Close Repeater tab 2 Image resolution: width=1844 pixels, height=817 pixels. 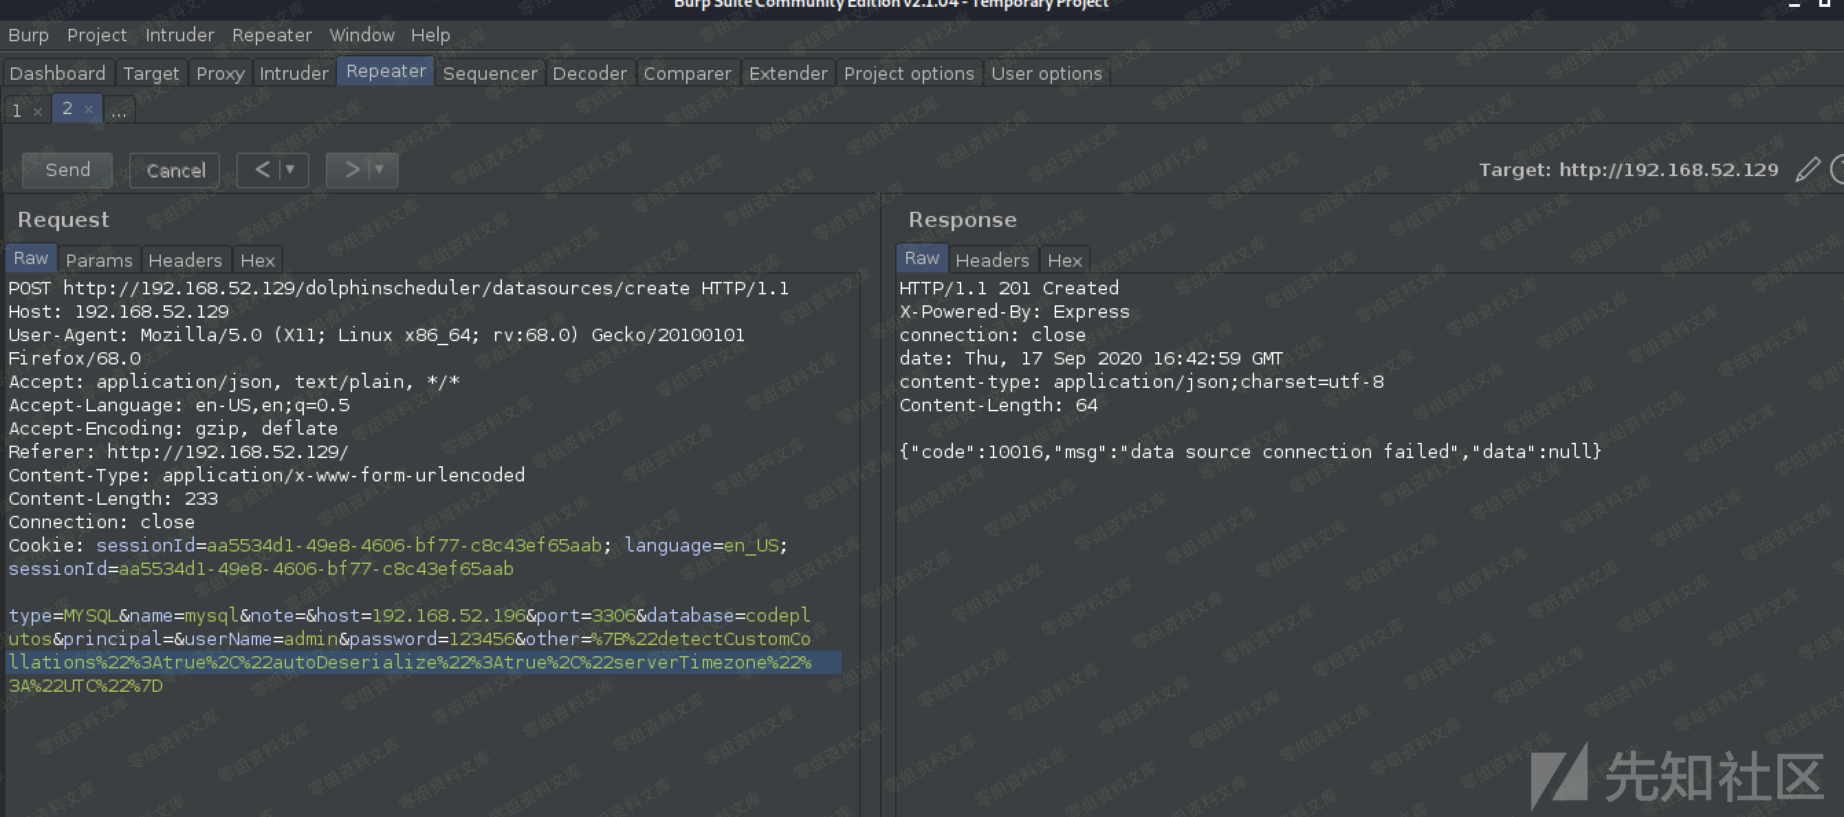89,109
